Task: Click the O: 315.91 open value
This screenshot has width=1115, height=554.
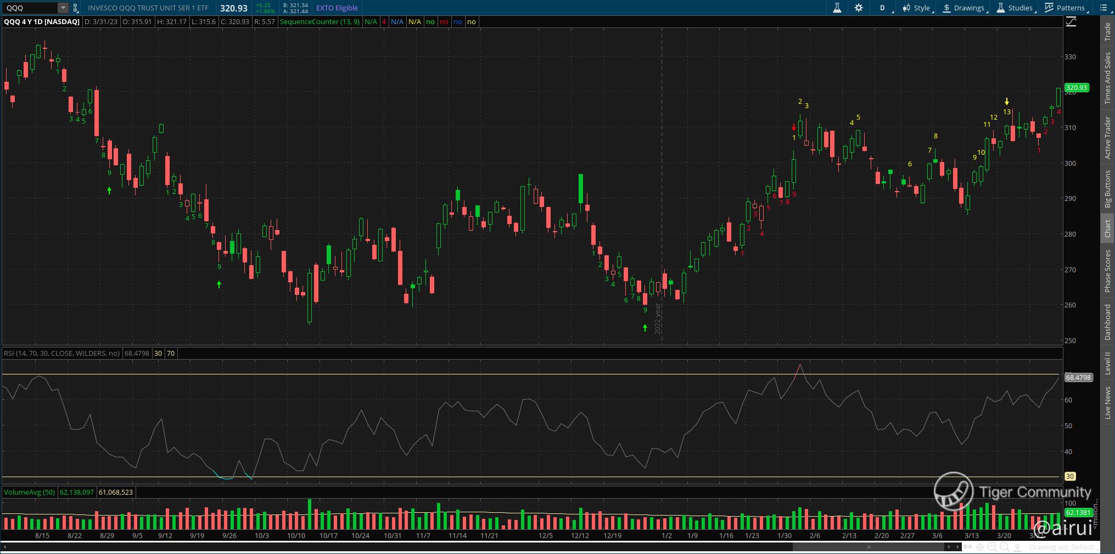Action: 137,21
